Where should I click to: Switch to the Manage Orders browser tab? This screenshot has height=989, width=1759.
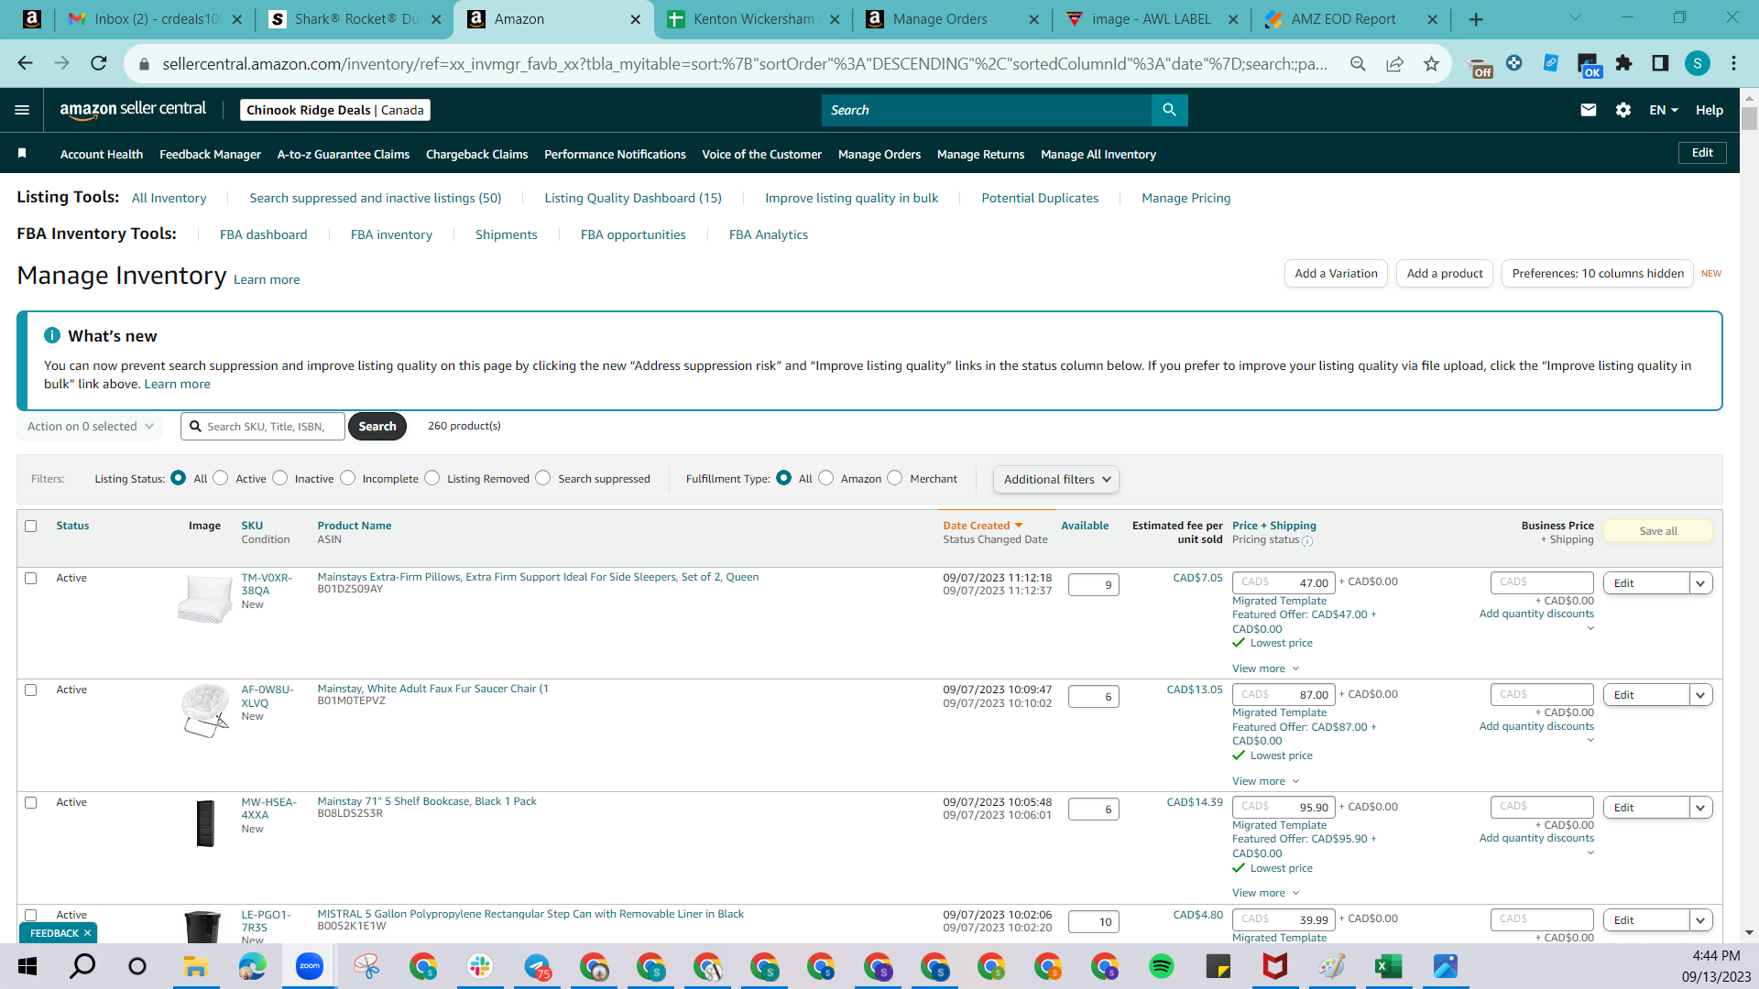click(x=953, y=19)
